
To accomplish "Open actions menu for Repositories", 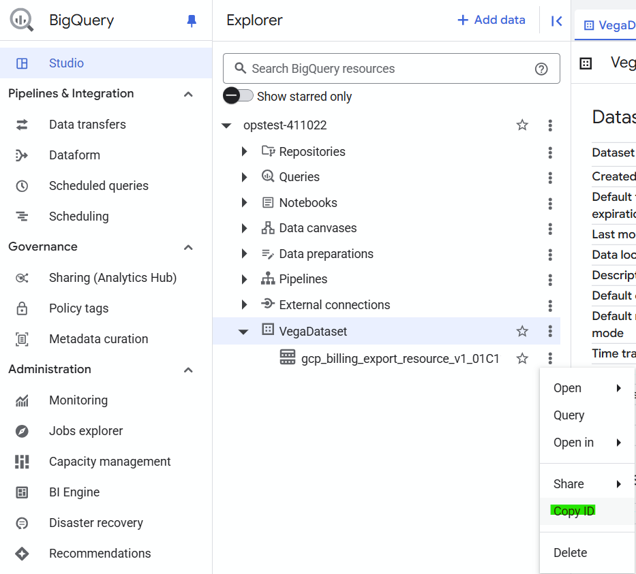I will [550, 153].
